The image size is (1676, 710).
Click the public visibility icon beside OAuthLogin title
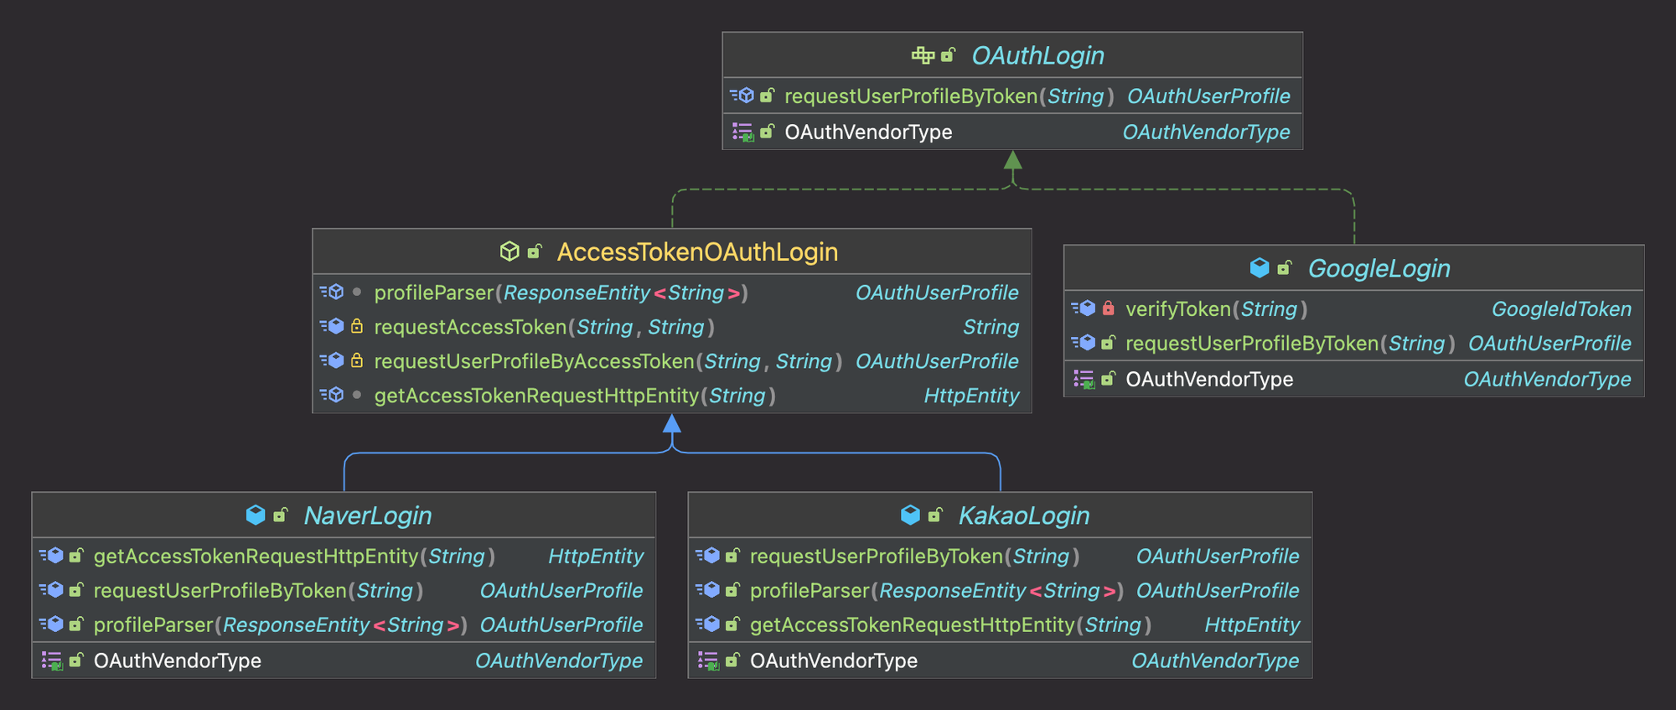pyautogui.click(x=948, y=55)
